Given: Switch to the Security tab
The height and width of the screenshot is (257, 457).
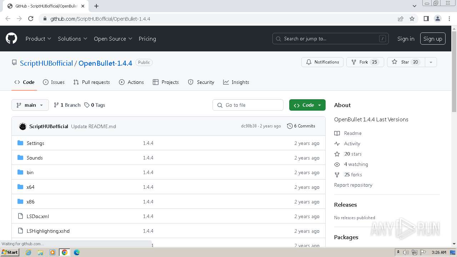Looking at the screenshot, I should pos(201,82).
